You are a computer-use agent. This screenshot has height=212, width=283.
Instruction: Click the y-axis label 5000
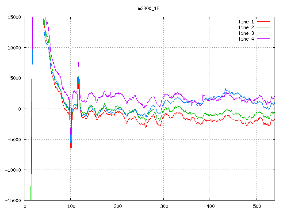(16, 78)
